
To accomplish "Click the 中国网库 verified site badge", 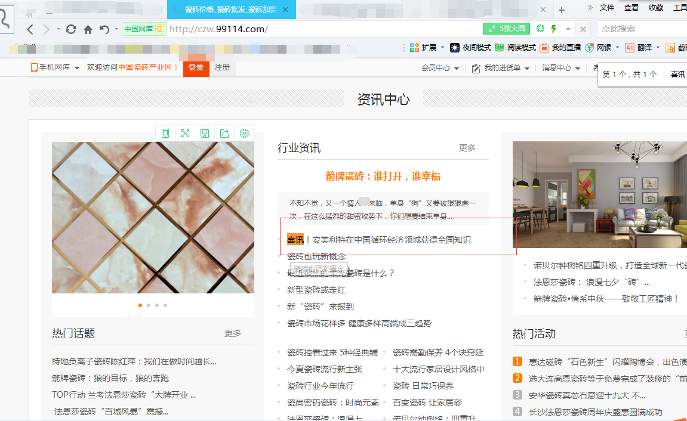I will (x=144, y=29).
